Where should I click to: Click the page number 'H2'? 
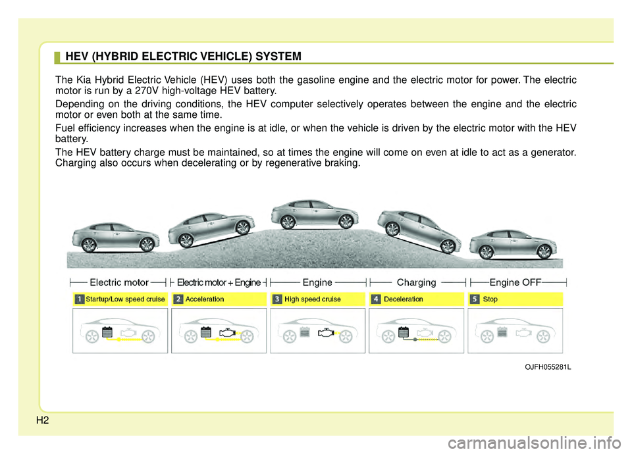coord(42,420)
